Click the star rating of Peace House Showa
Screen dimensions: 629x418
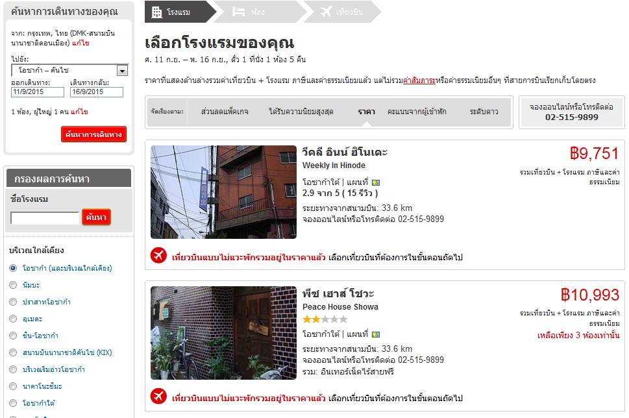pos(325,319)
